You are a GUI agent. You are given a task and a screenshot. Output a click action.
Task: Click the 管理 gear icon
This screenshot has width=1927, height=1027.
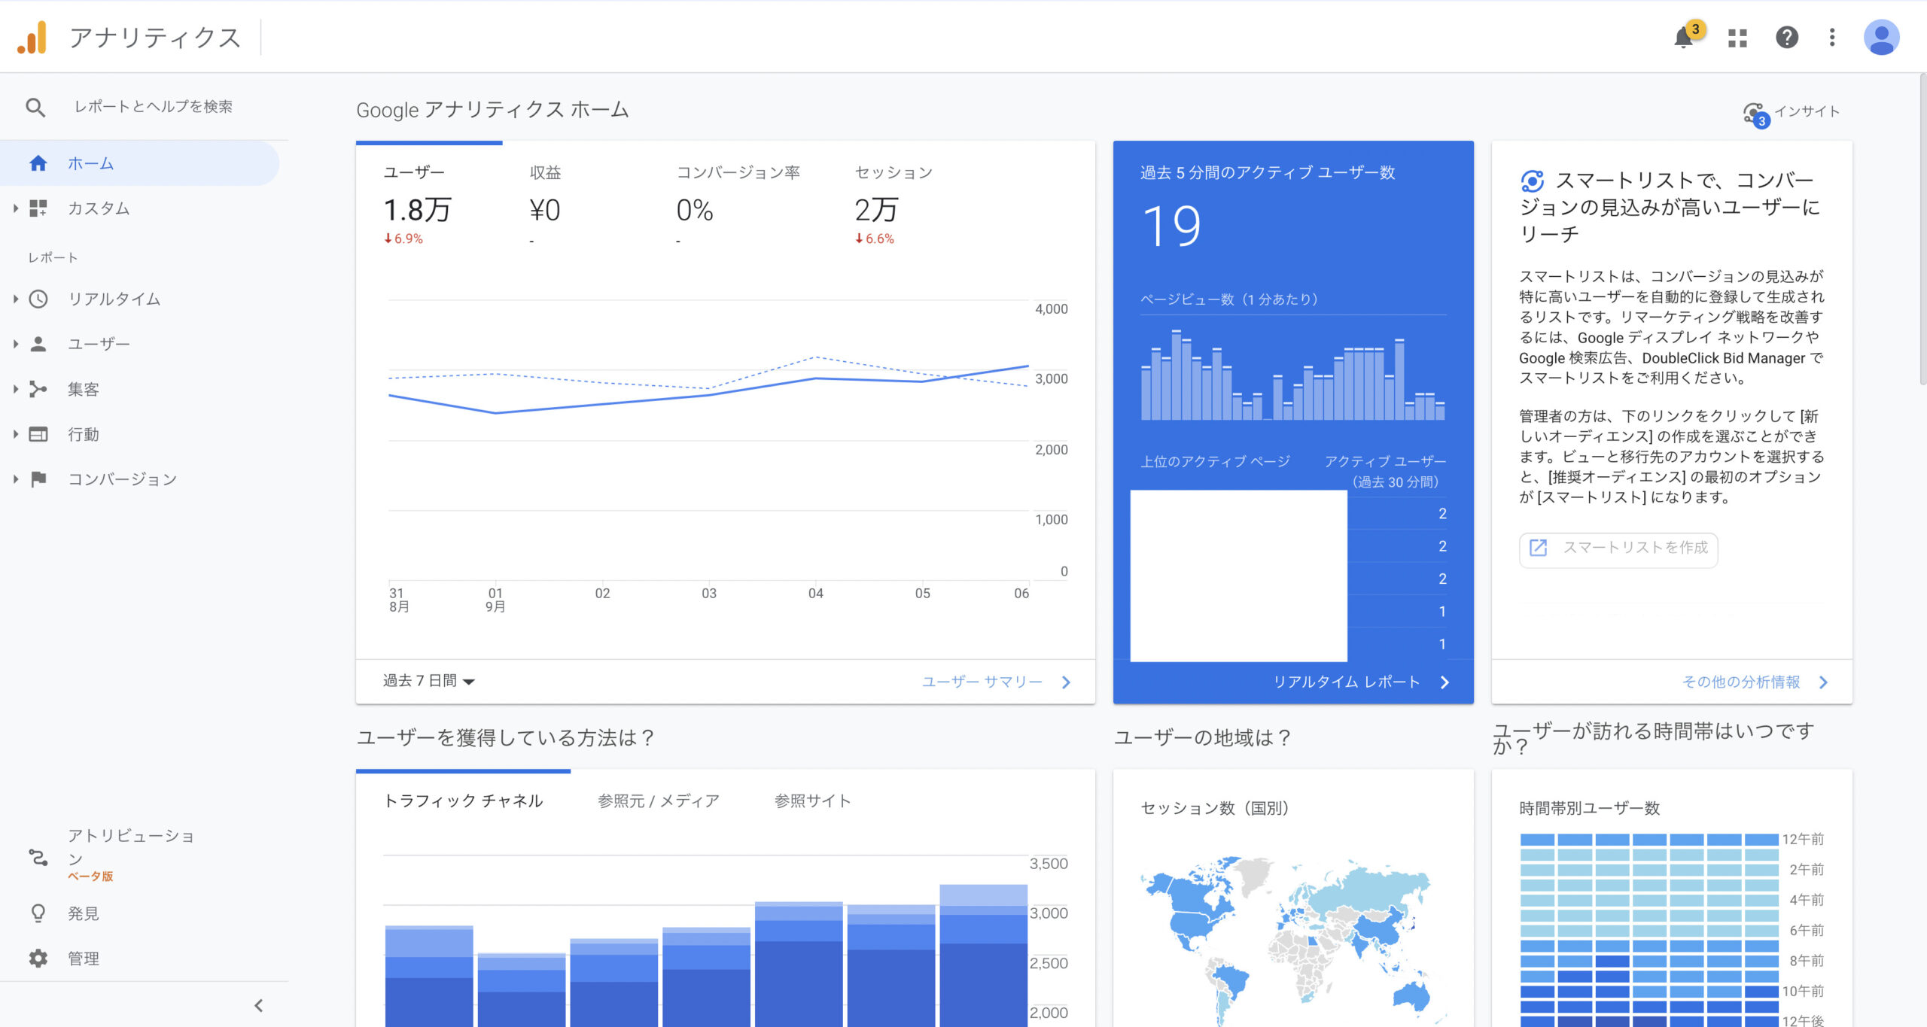tap(38, 958)
